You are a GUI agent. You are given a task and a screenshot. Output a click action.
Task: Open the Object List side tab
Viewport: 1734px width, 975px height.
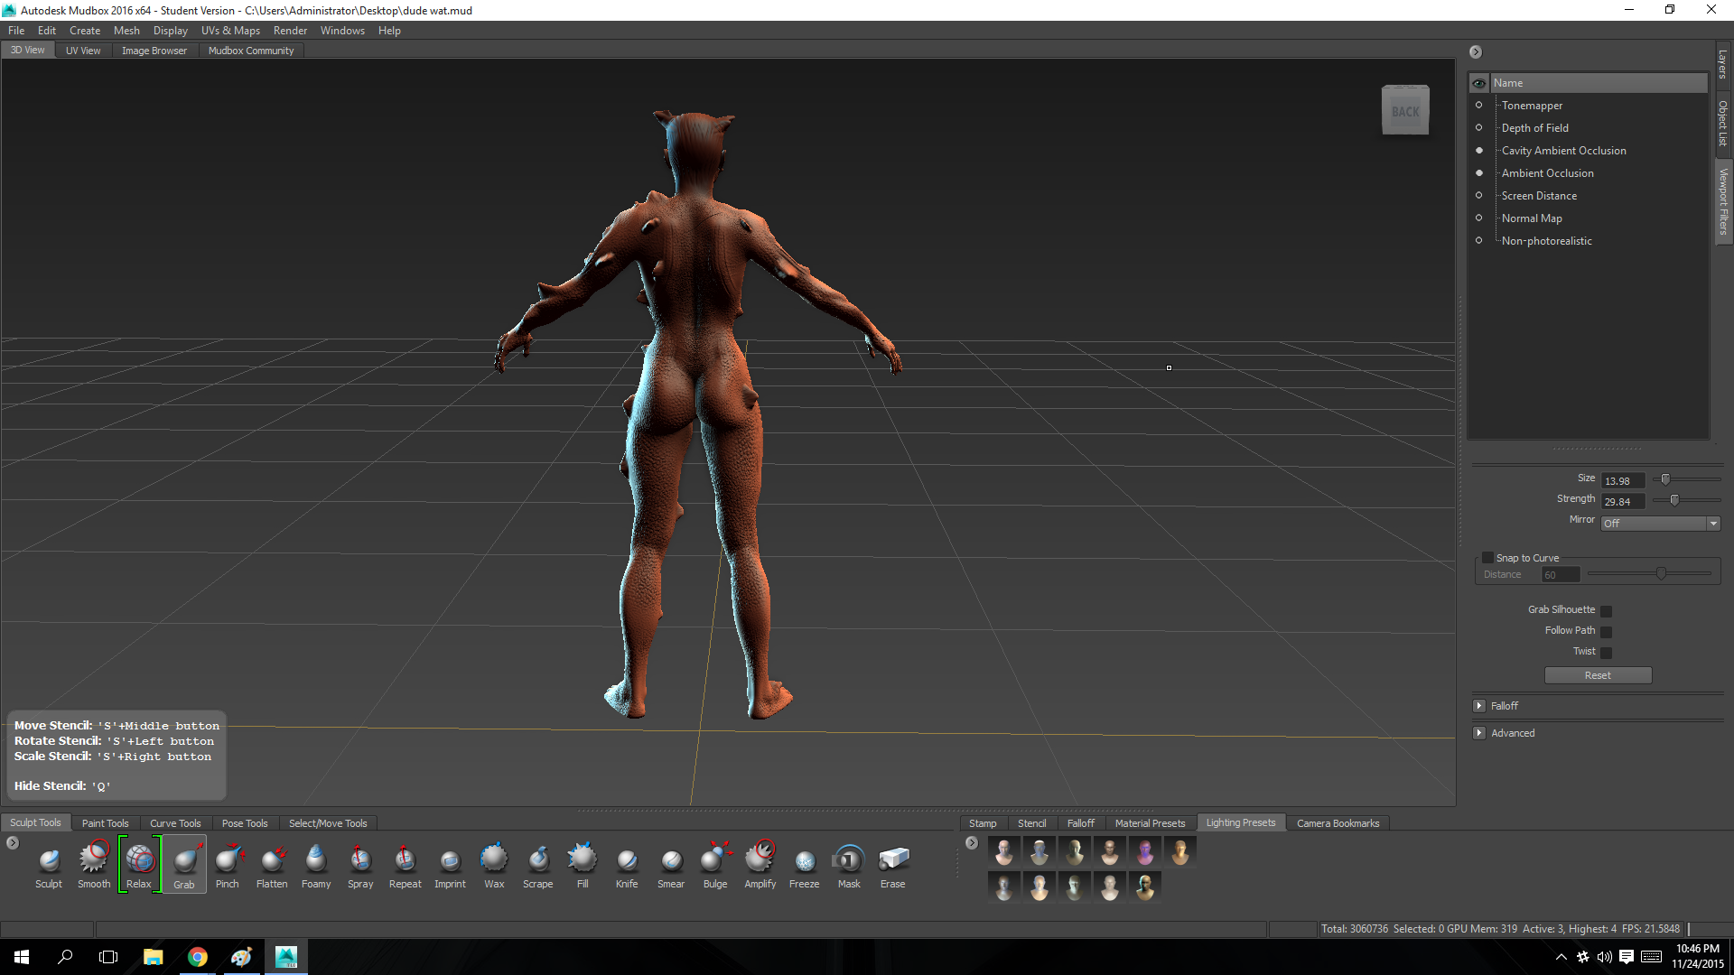(x=1723, y=124)
